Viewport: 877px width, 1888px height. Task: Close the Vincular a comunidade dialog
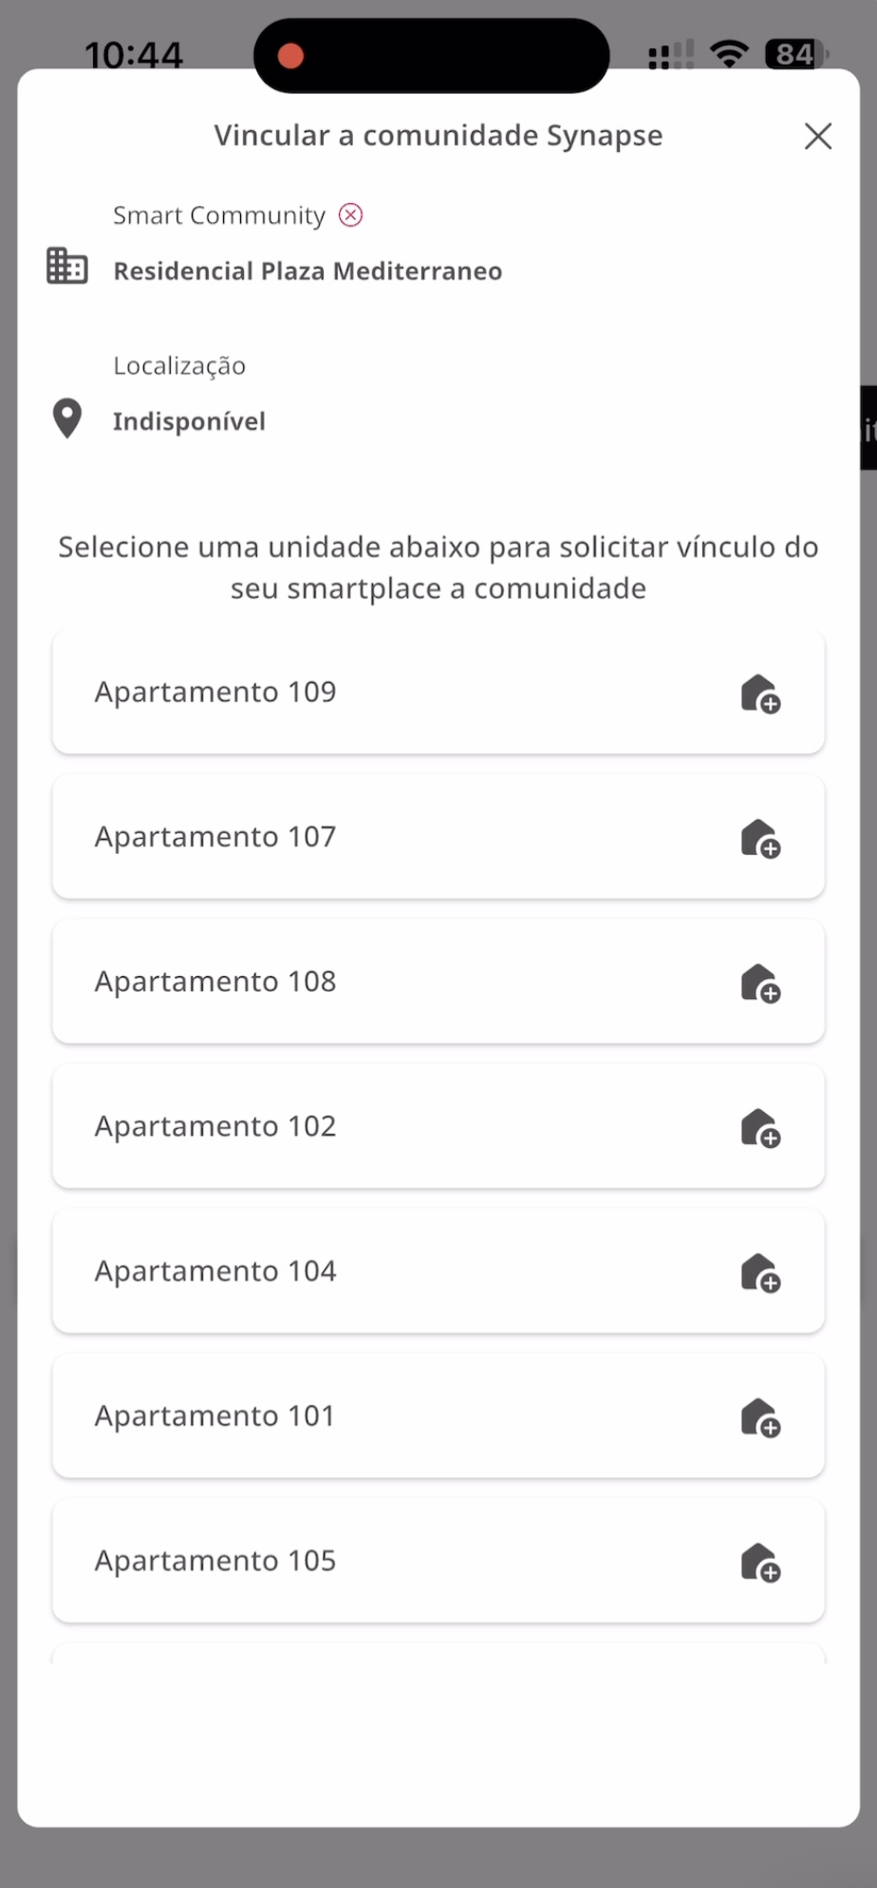click(817, 137)
